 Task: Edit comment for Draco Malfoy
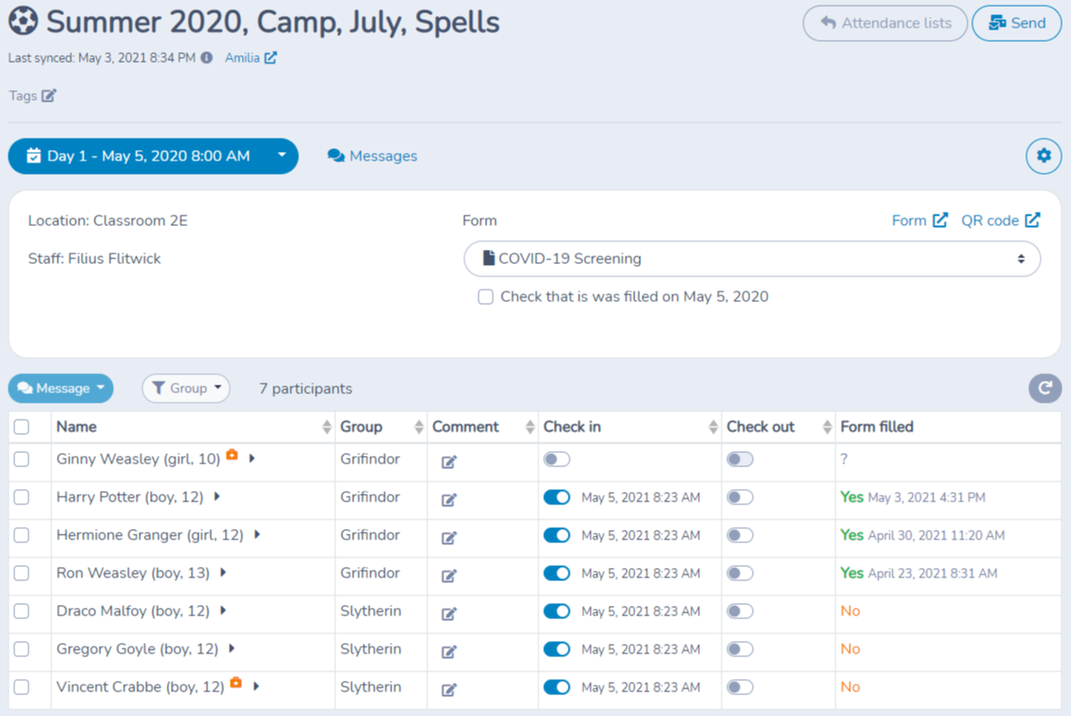[449, 613]
